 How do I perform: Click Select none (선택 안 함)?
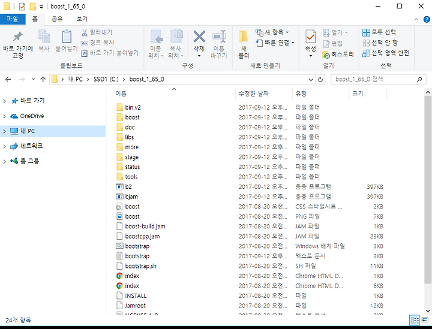click(x=380, y=43)
